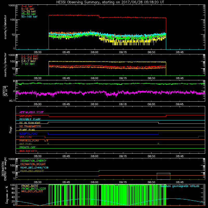Image resolution: width=208 pixels, height=208 pixels.
Task: Pick the REAR_DEC_CHAN/128 legend label
Action: (x=34, y=167)
